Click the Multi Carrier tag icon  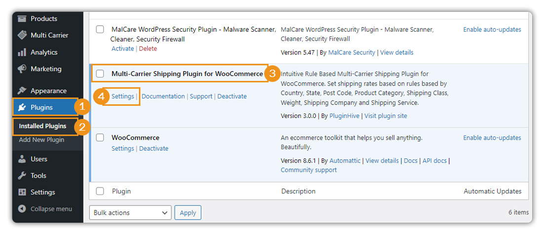(x=22, y=36)
